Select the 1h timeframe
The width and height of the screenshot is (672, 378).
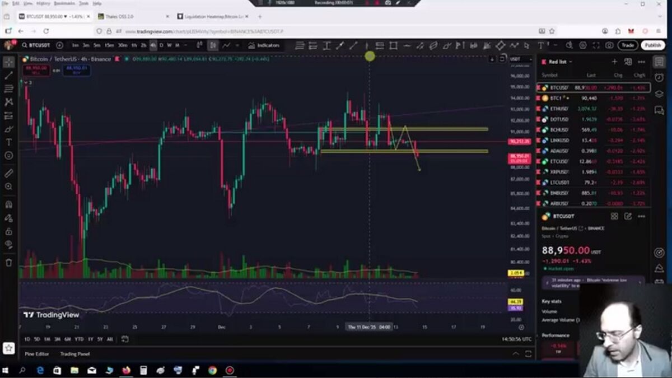click(134, 45)
